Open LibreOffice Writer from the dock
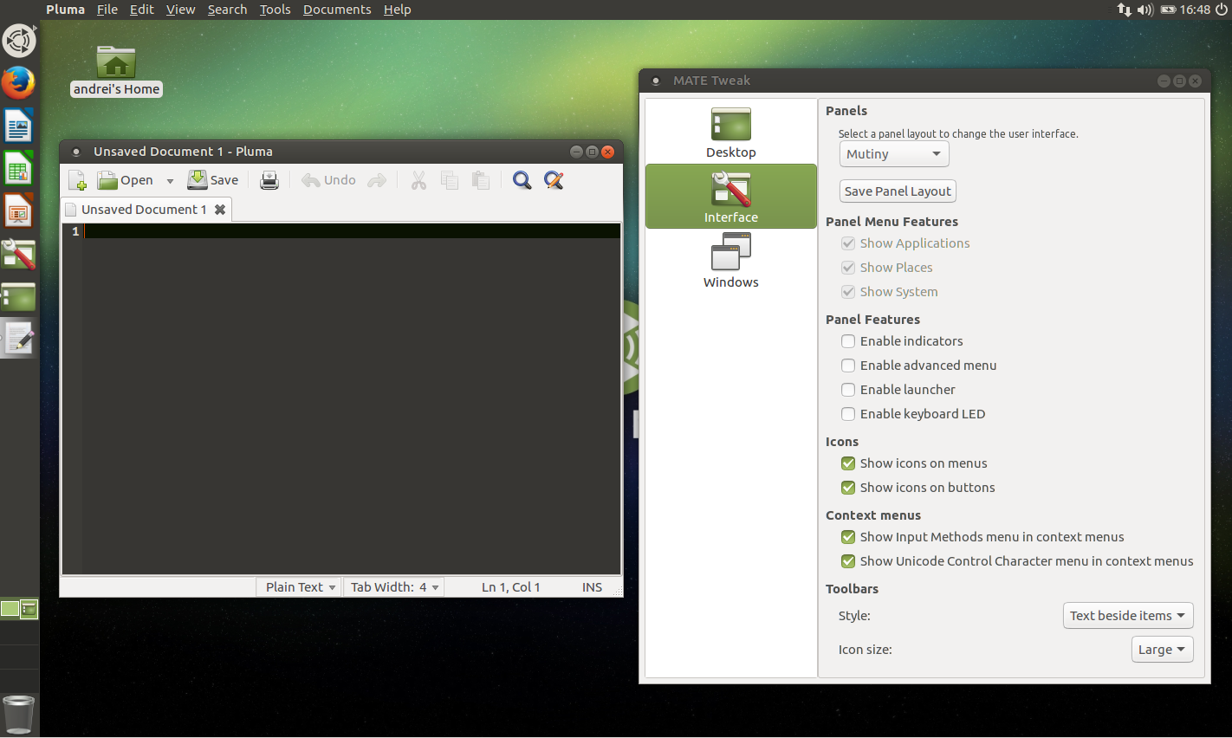The image size is (1232, 738). tap(18, 126)
